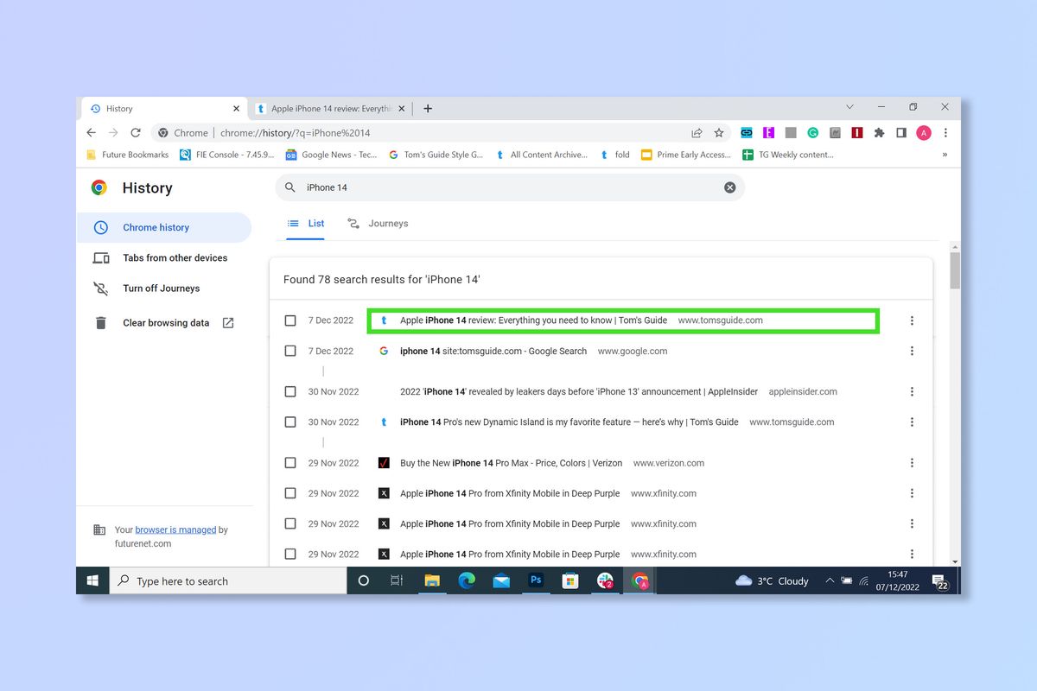
Task: Open the Chrome profile avatar
Action: pyautogui.click(x=923, y=133)
